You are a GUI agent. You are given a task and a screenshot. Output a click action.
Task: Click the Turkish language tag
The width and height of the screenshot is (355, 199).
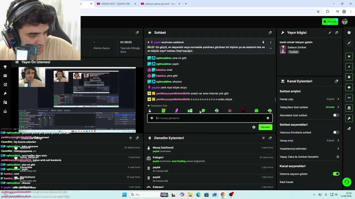tap(293, 52)
